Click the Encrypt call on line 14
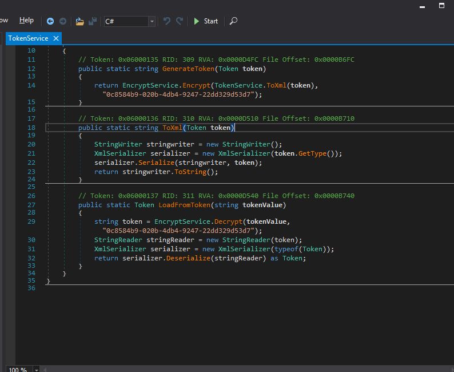 pos(196,85)
